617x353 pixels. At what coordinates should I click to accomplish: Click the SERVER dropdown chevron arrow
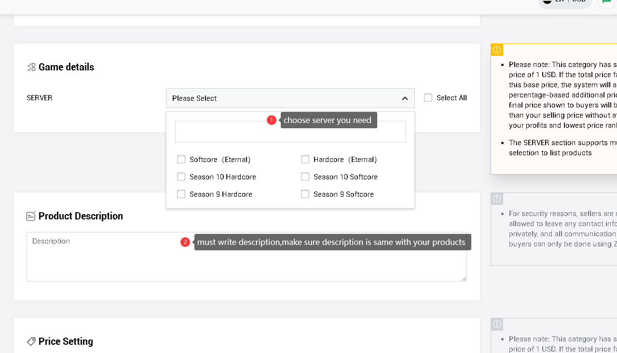(x=405, y=98)
